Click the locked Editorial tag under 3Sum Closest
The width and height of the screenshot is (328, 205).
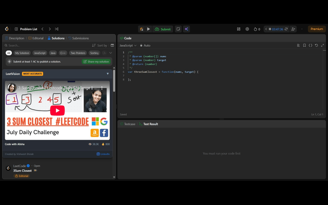pyautogui.click(x=22, y=176)
